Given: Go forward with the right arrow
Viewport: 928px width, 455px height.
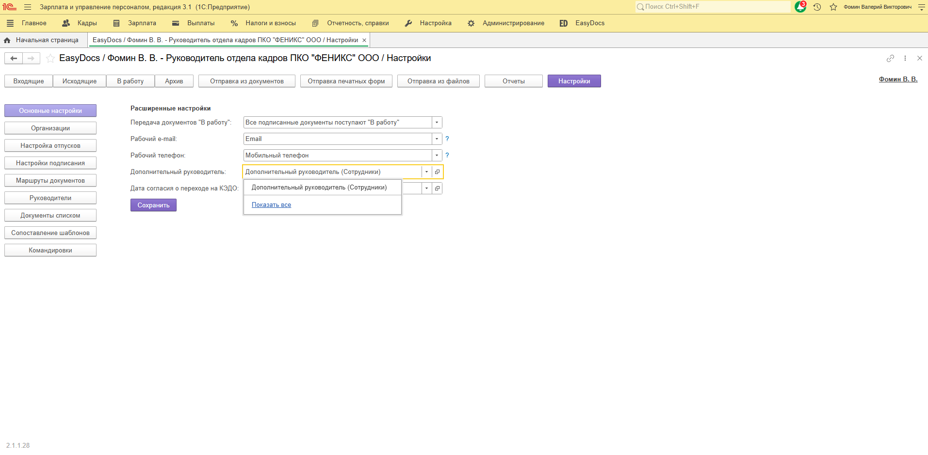Looking at the screenshot, I should [31, 58].
